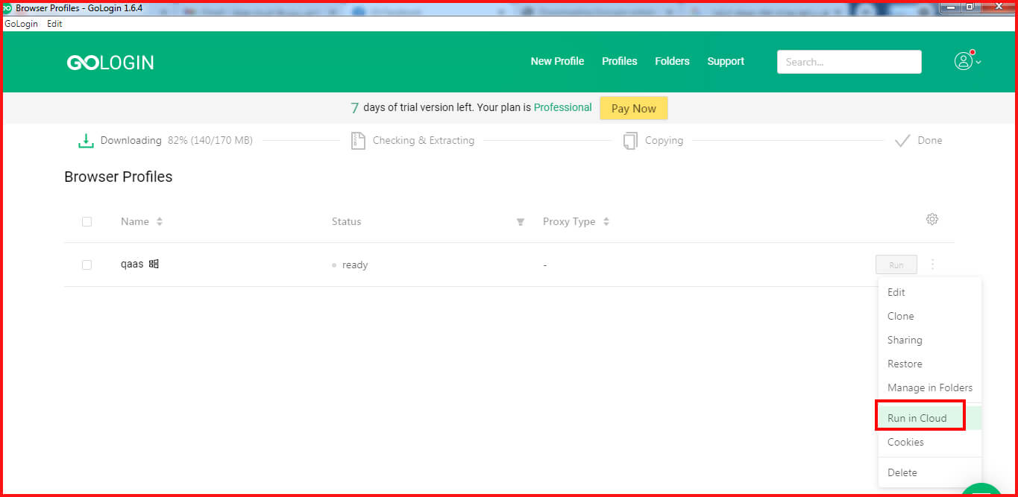The height and width of the screenshot is (497, 1018).
Task: Open the green chat bubble
Action: tap(982, 490)
